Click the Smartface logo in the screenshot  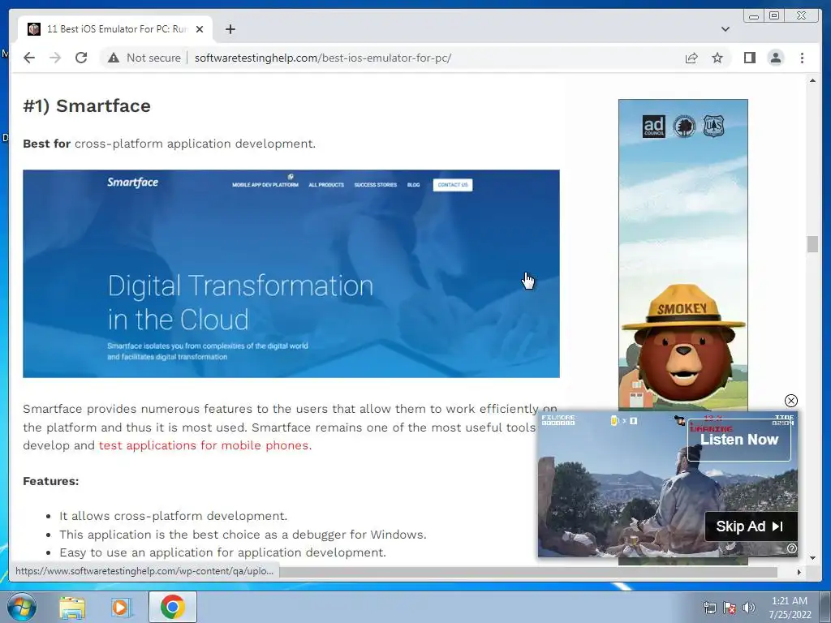coord(132,183)
